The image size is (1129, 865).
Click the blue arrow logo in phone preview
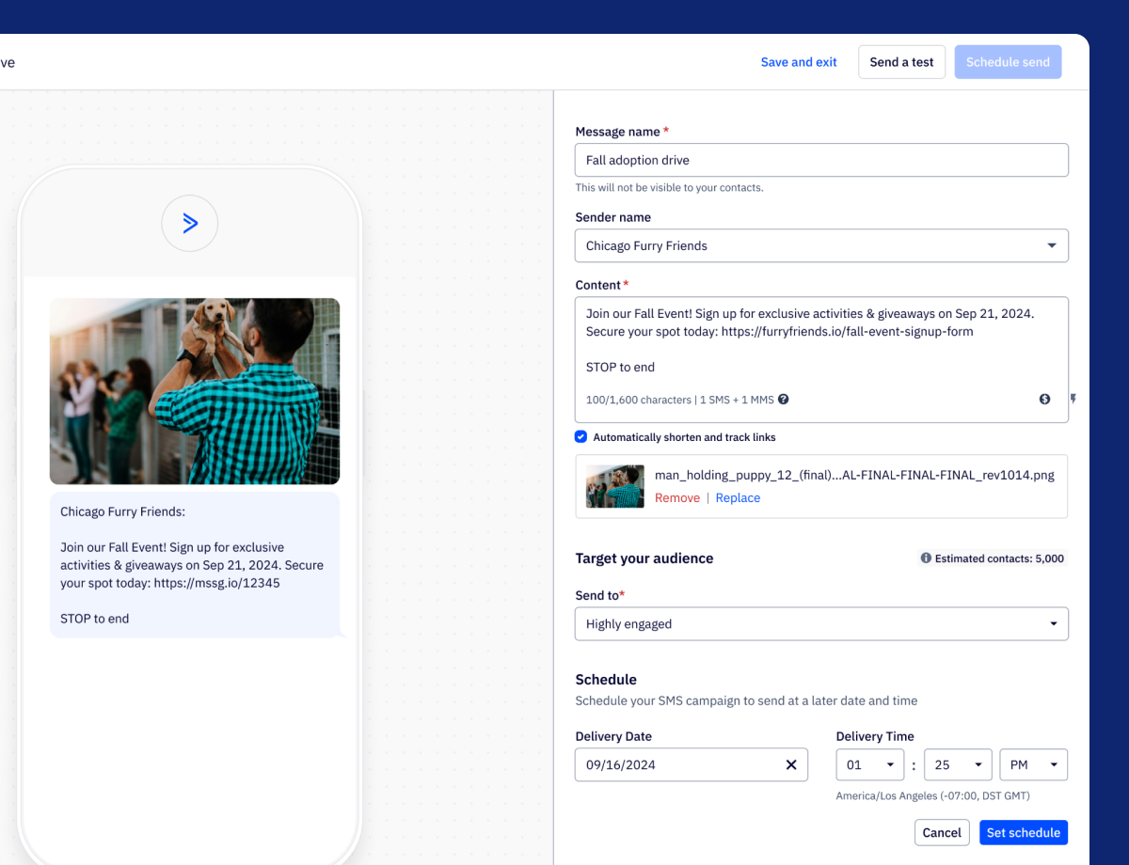[190, 223]
